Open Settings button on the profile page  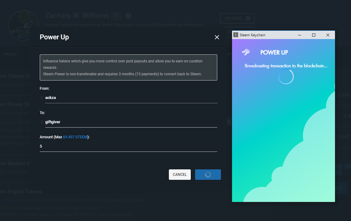tap(237, 18)
